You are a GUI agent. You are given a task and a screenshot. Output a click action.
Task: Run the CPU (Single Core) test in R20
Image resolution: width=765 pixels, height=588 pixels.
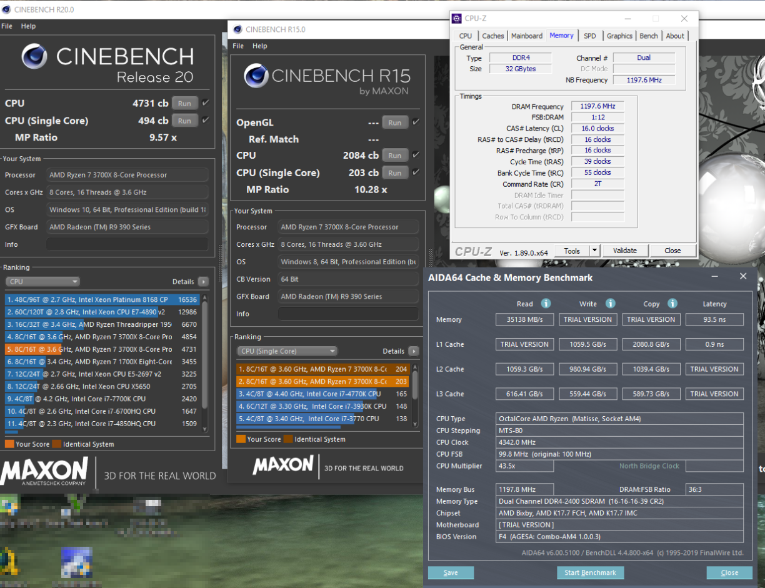[184, 121]
